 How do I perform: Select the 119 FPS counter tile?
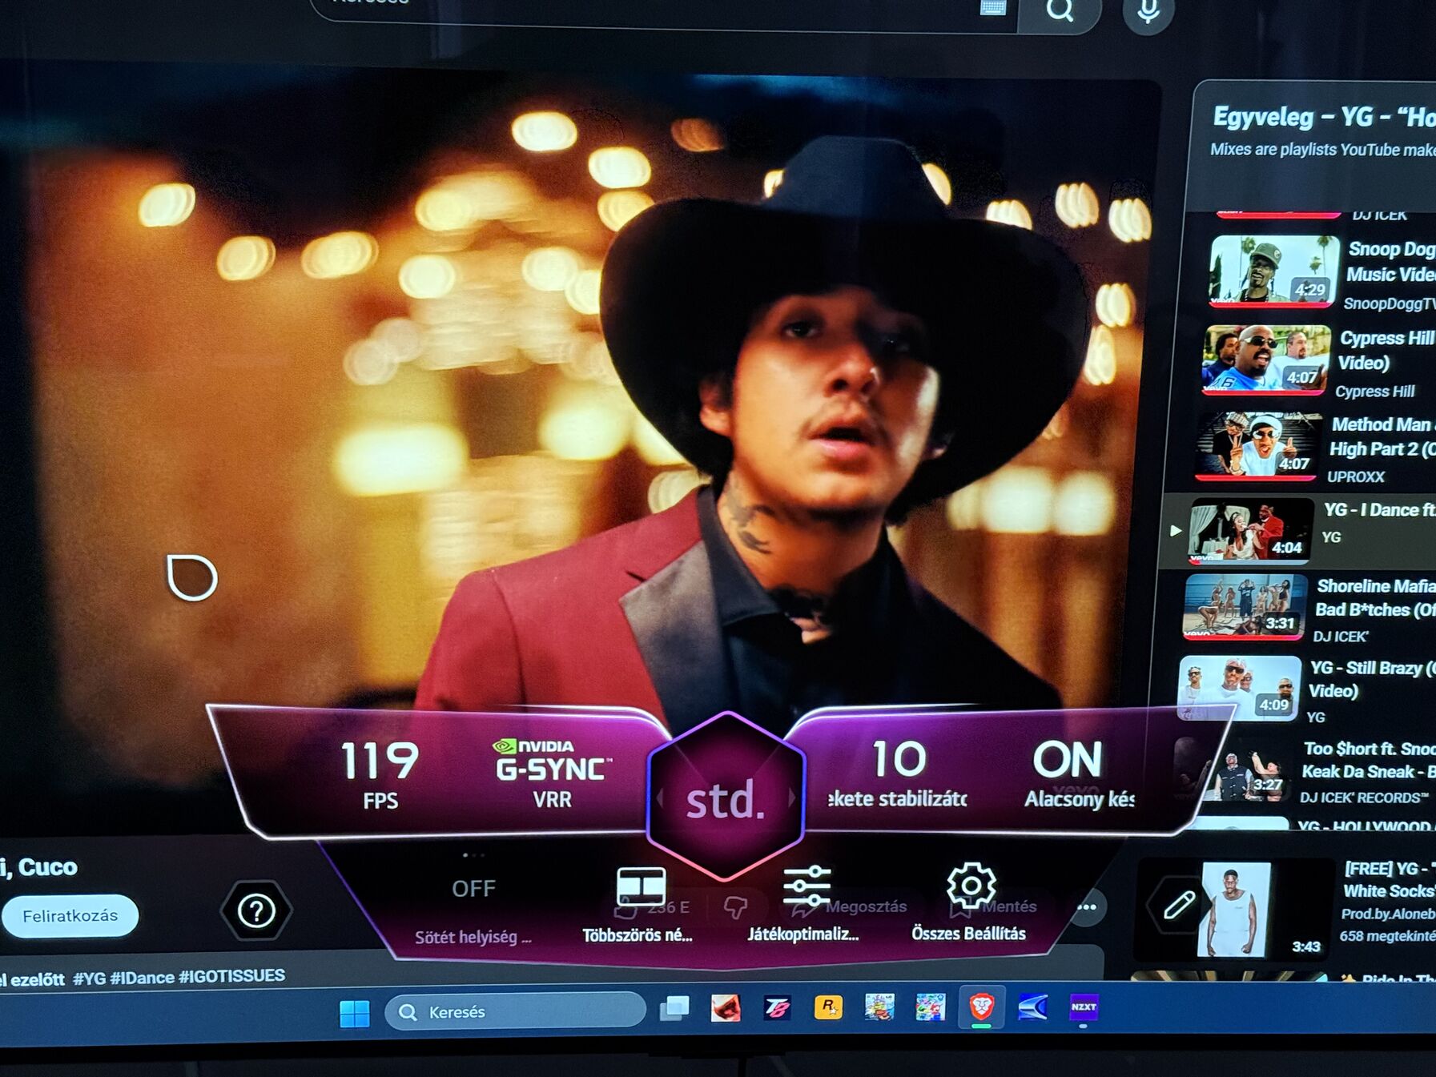click(380, 774)
